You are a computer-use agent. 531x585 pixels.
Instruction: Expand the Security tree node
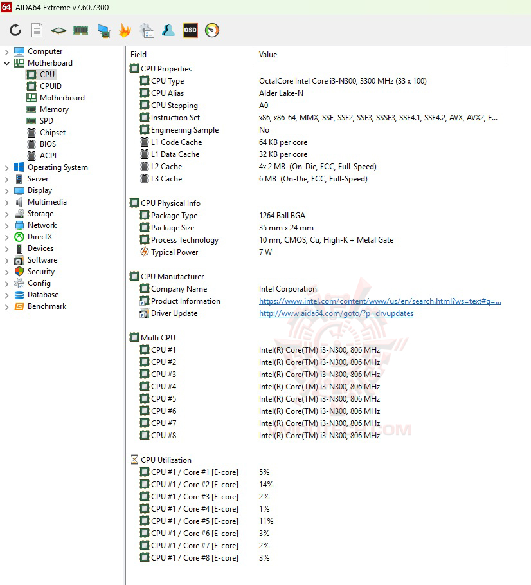(6, 272)
